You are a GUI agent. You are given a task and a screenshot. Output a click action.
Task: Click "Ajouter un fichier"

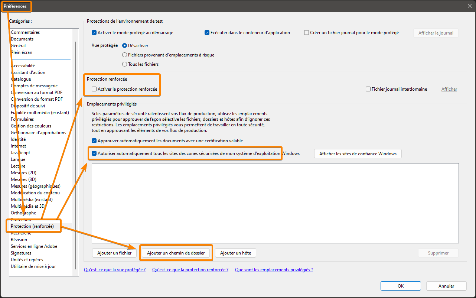114,253
